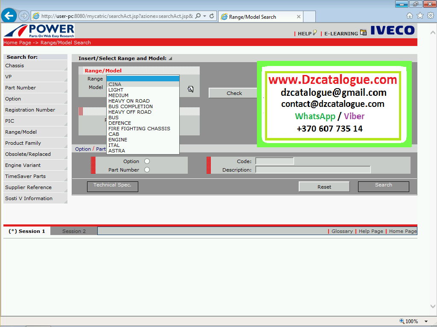Open the browser Home icon

(409, 16)
